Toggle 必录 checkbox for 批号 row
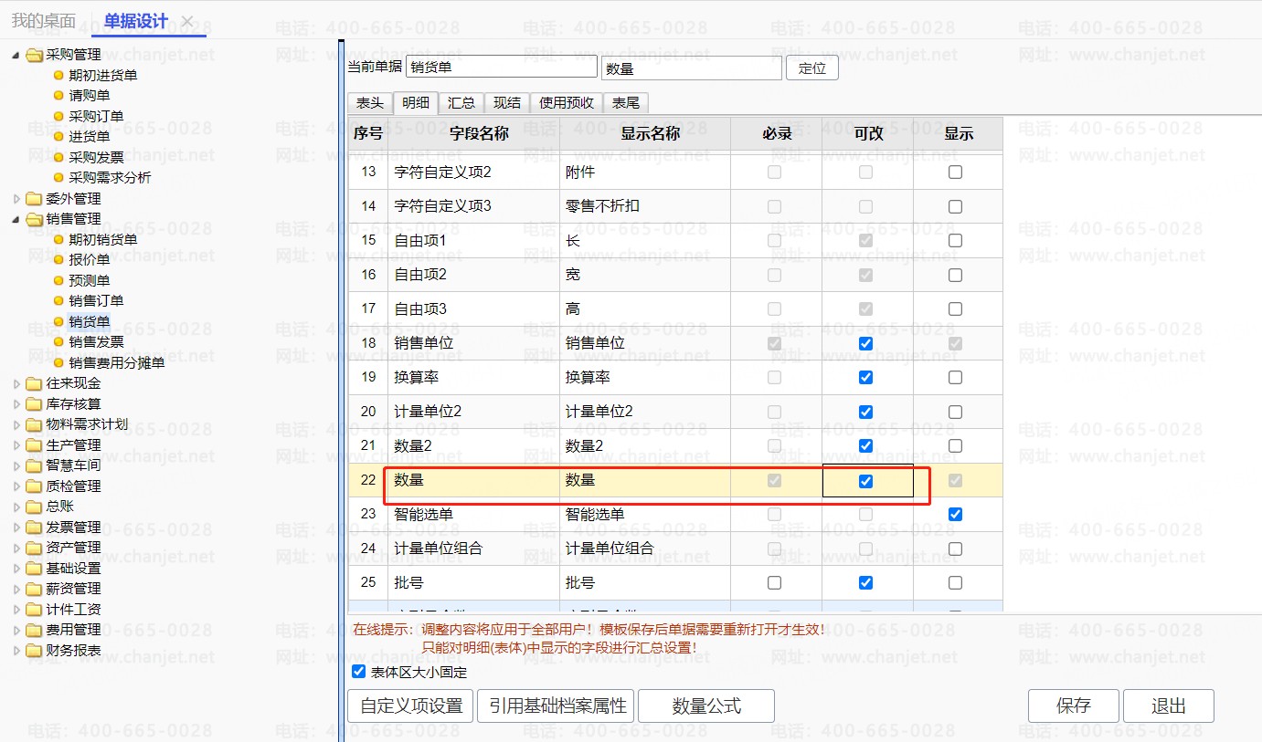The image size is (1262, 742). tap(775, 583)
